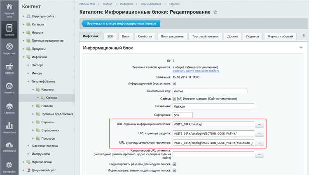Click the Название input field

pyautogui.click(x=213, y=106)
